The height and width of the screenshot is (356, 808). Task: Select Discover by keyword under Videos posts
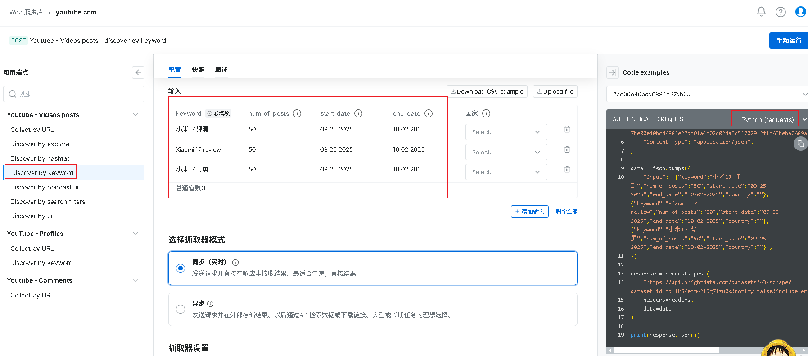pos(42,173)
